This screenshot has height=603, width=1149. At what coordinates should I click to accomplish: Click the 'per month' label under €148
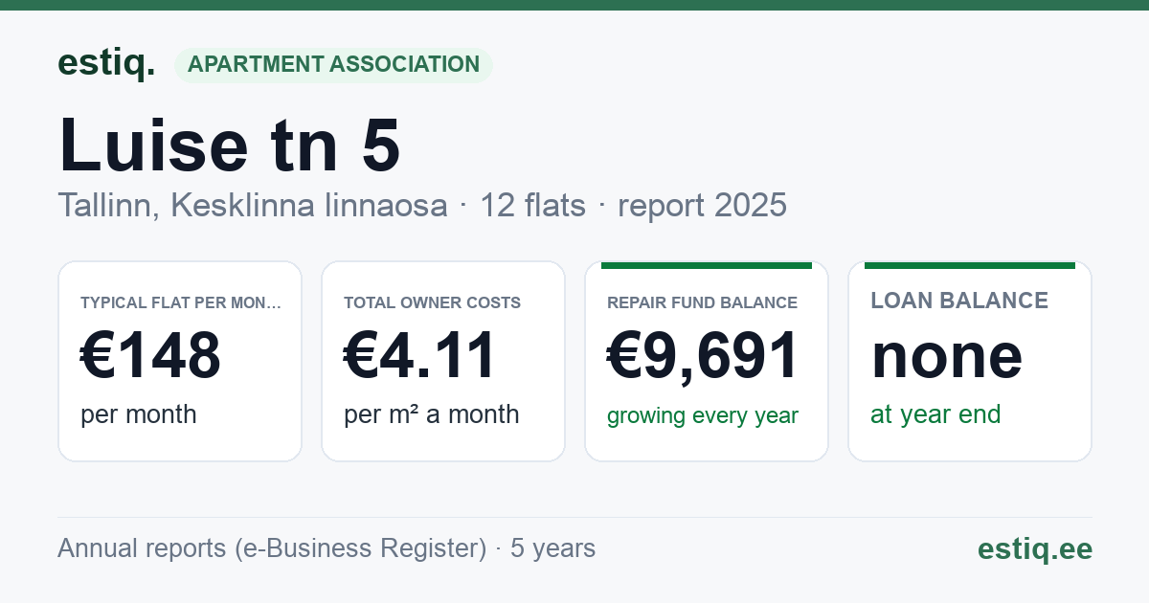[x=139, y=414]
